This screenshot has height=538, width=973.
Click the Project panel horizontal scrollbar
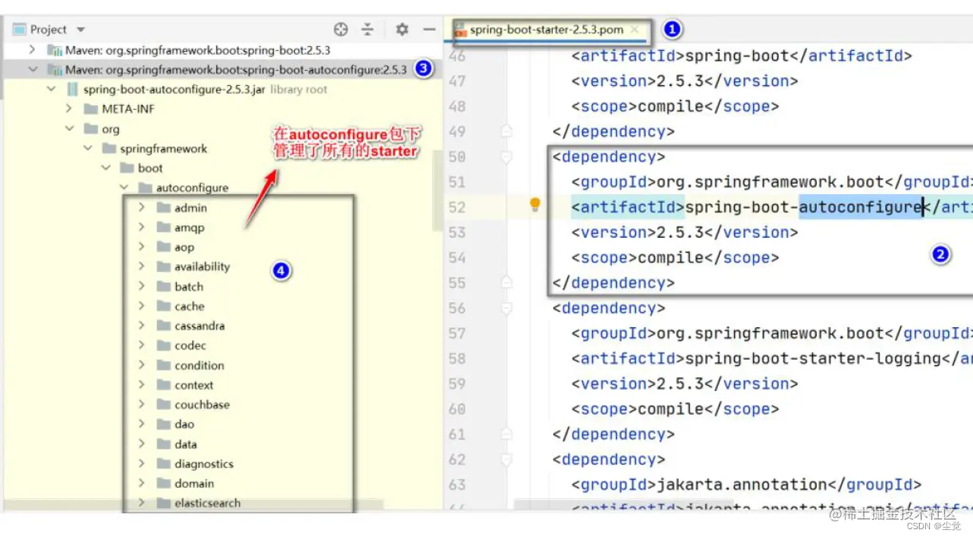(193, 506)
